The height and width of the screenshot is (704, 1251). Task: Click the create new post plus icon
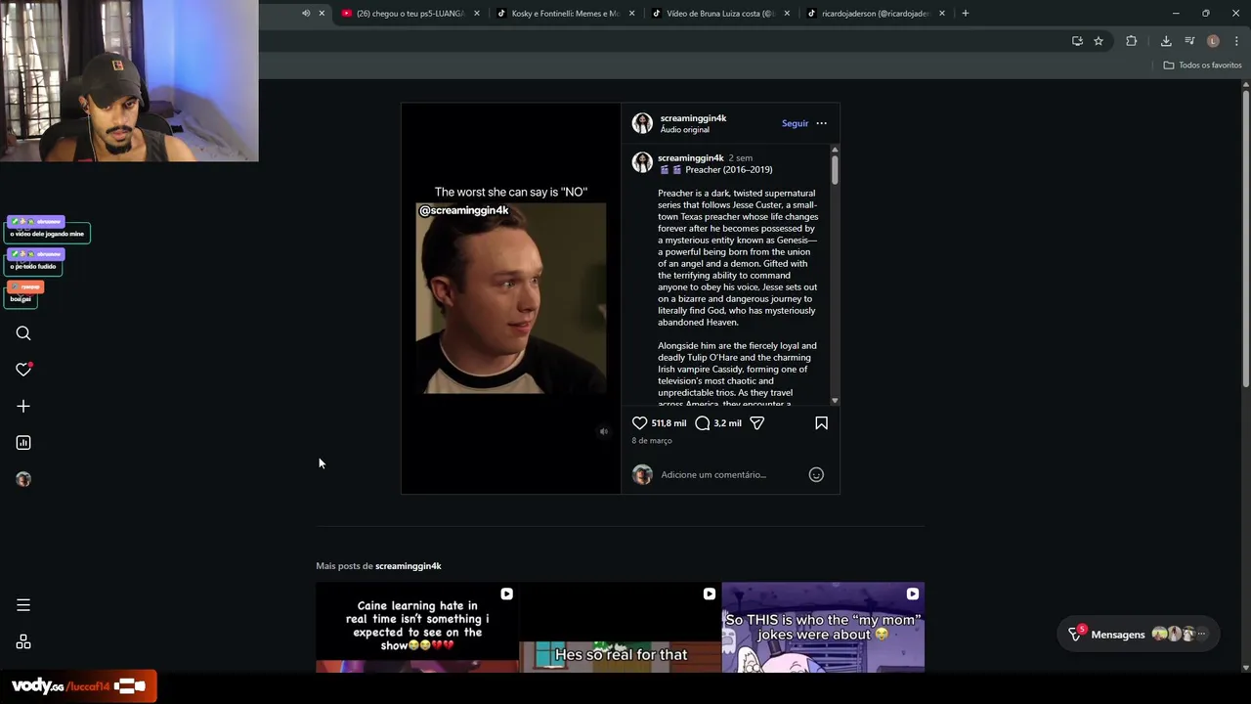[23, 406]
